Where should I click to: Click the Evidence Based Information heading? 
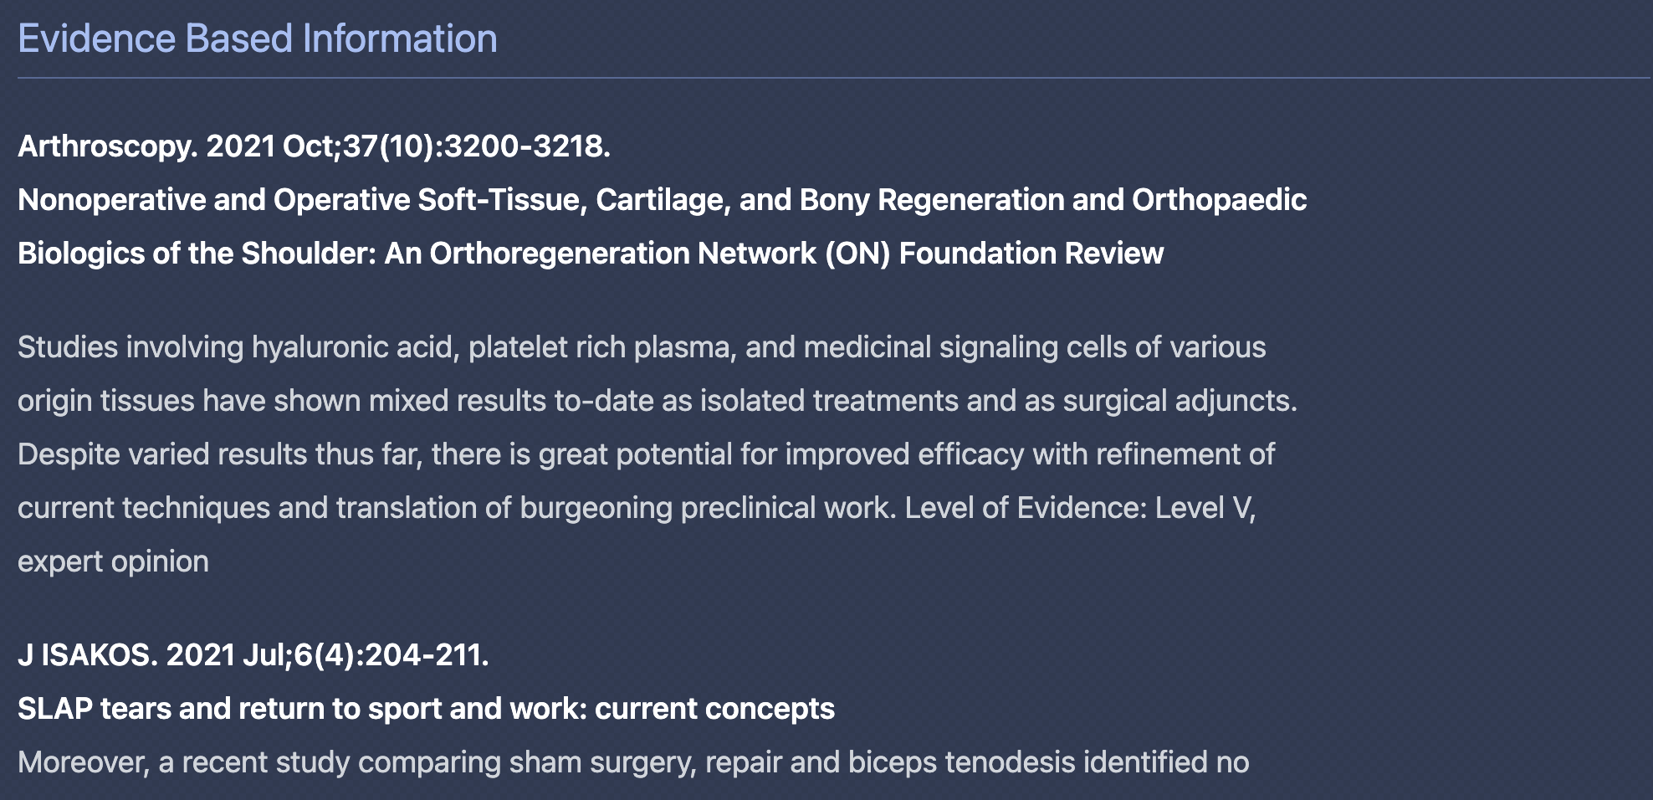click(258, 38)
